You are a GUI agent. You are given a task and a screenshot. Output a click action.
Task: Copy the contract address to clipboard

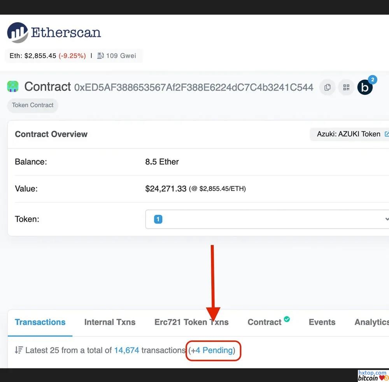pos(328,87)
